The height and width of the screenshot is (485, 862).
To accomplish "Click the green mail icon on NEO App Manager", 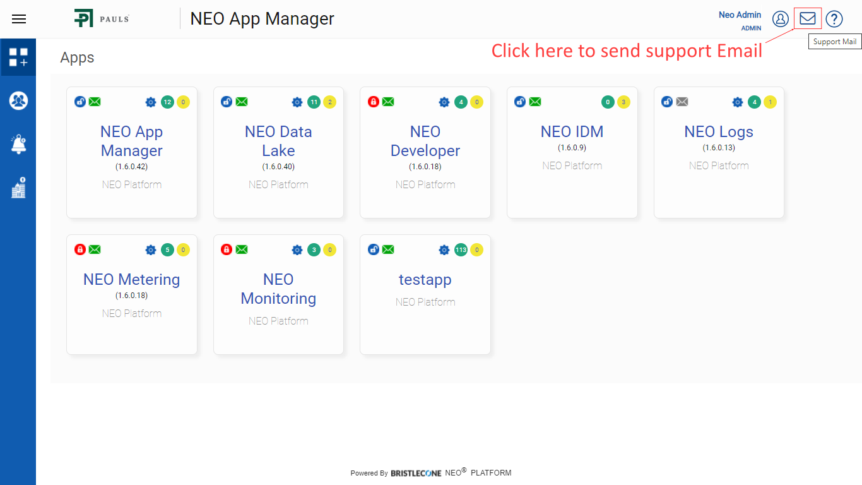I will [x=95, y=102].
